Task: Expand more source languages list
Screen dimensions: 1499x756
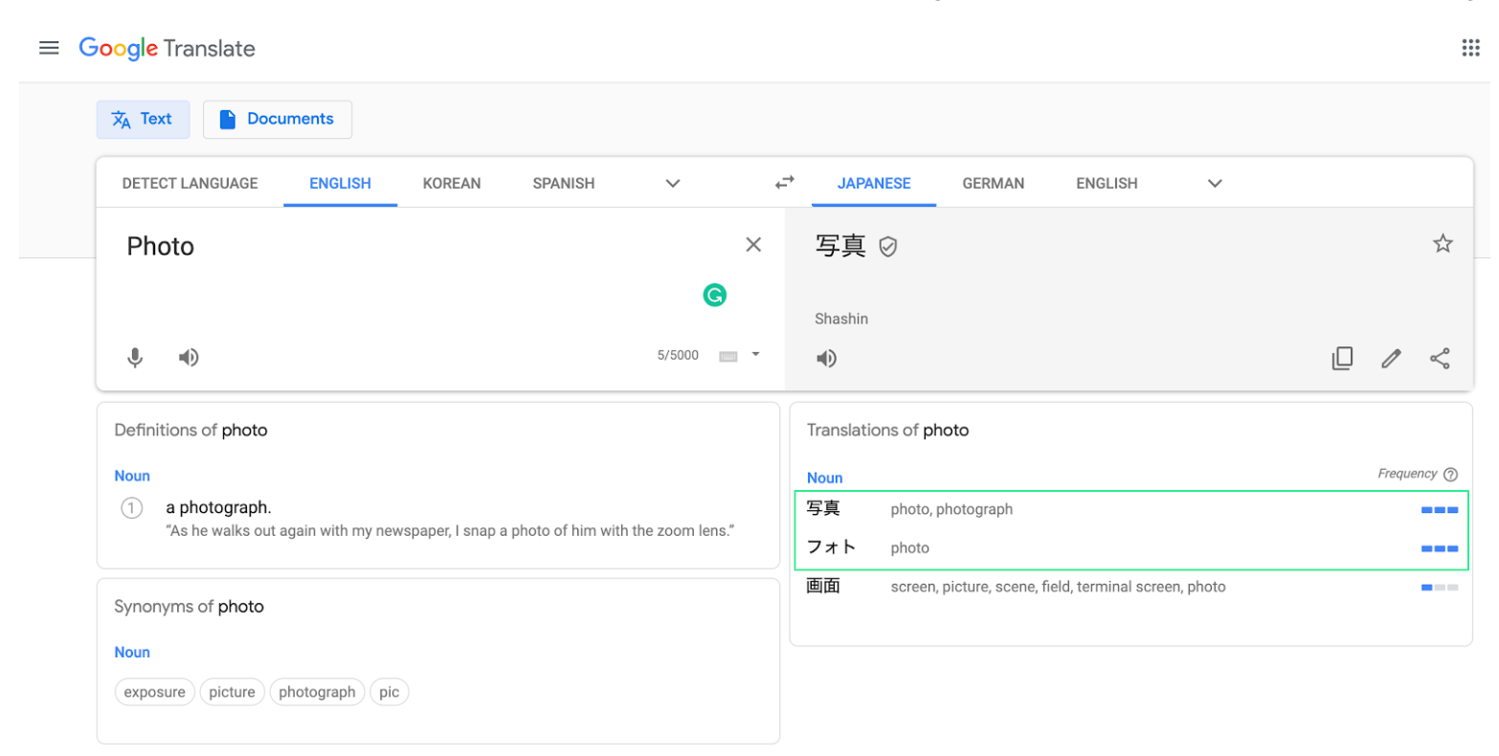Action: point(673,183)
